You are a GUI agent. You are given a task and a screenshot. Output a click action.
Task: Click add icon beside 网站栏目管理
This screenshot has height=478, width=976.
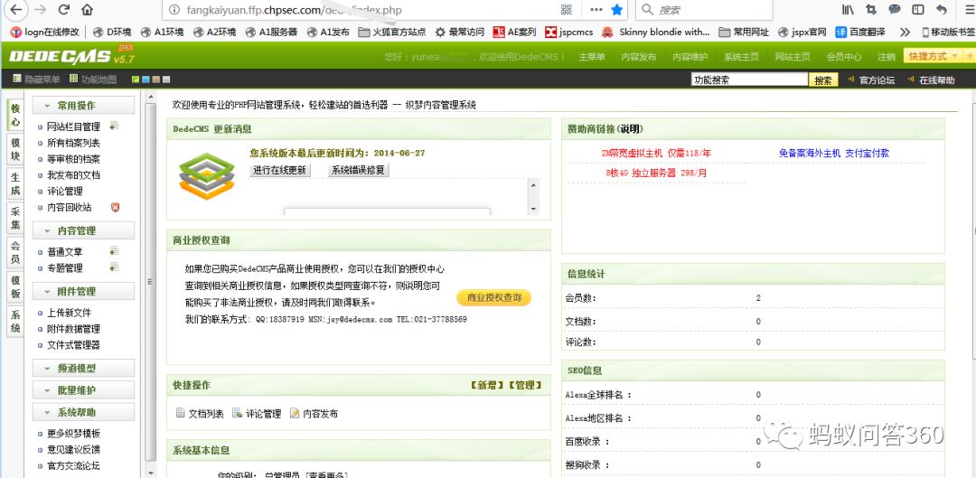click(114, 126)
